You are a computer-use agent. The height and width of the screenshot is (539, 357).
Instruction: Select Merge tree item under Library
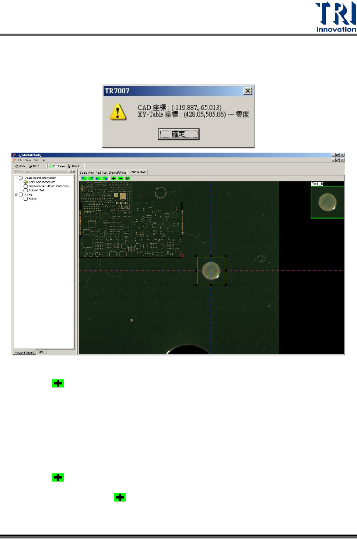(33, 199)
